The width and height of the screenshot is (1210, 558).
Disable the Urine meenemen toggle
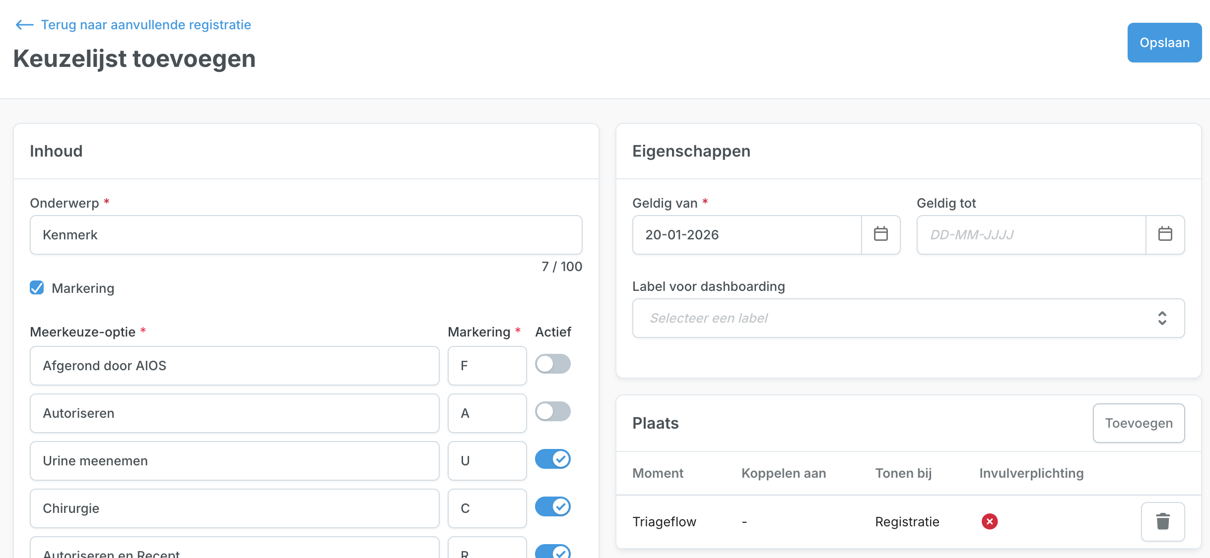(x=553, y=459)
